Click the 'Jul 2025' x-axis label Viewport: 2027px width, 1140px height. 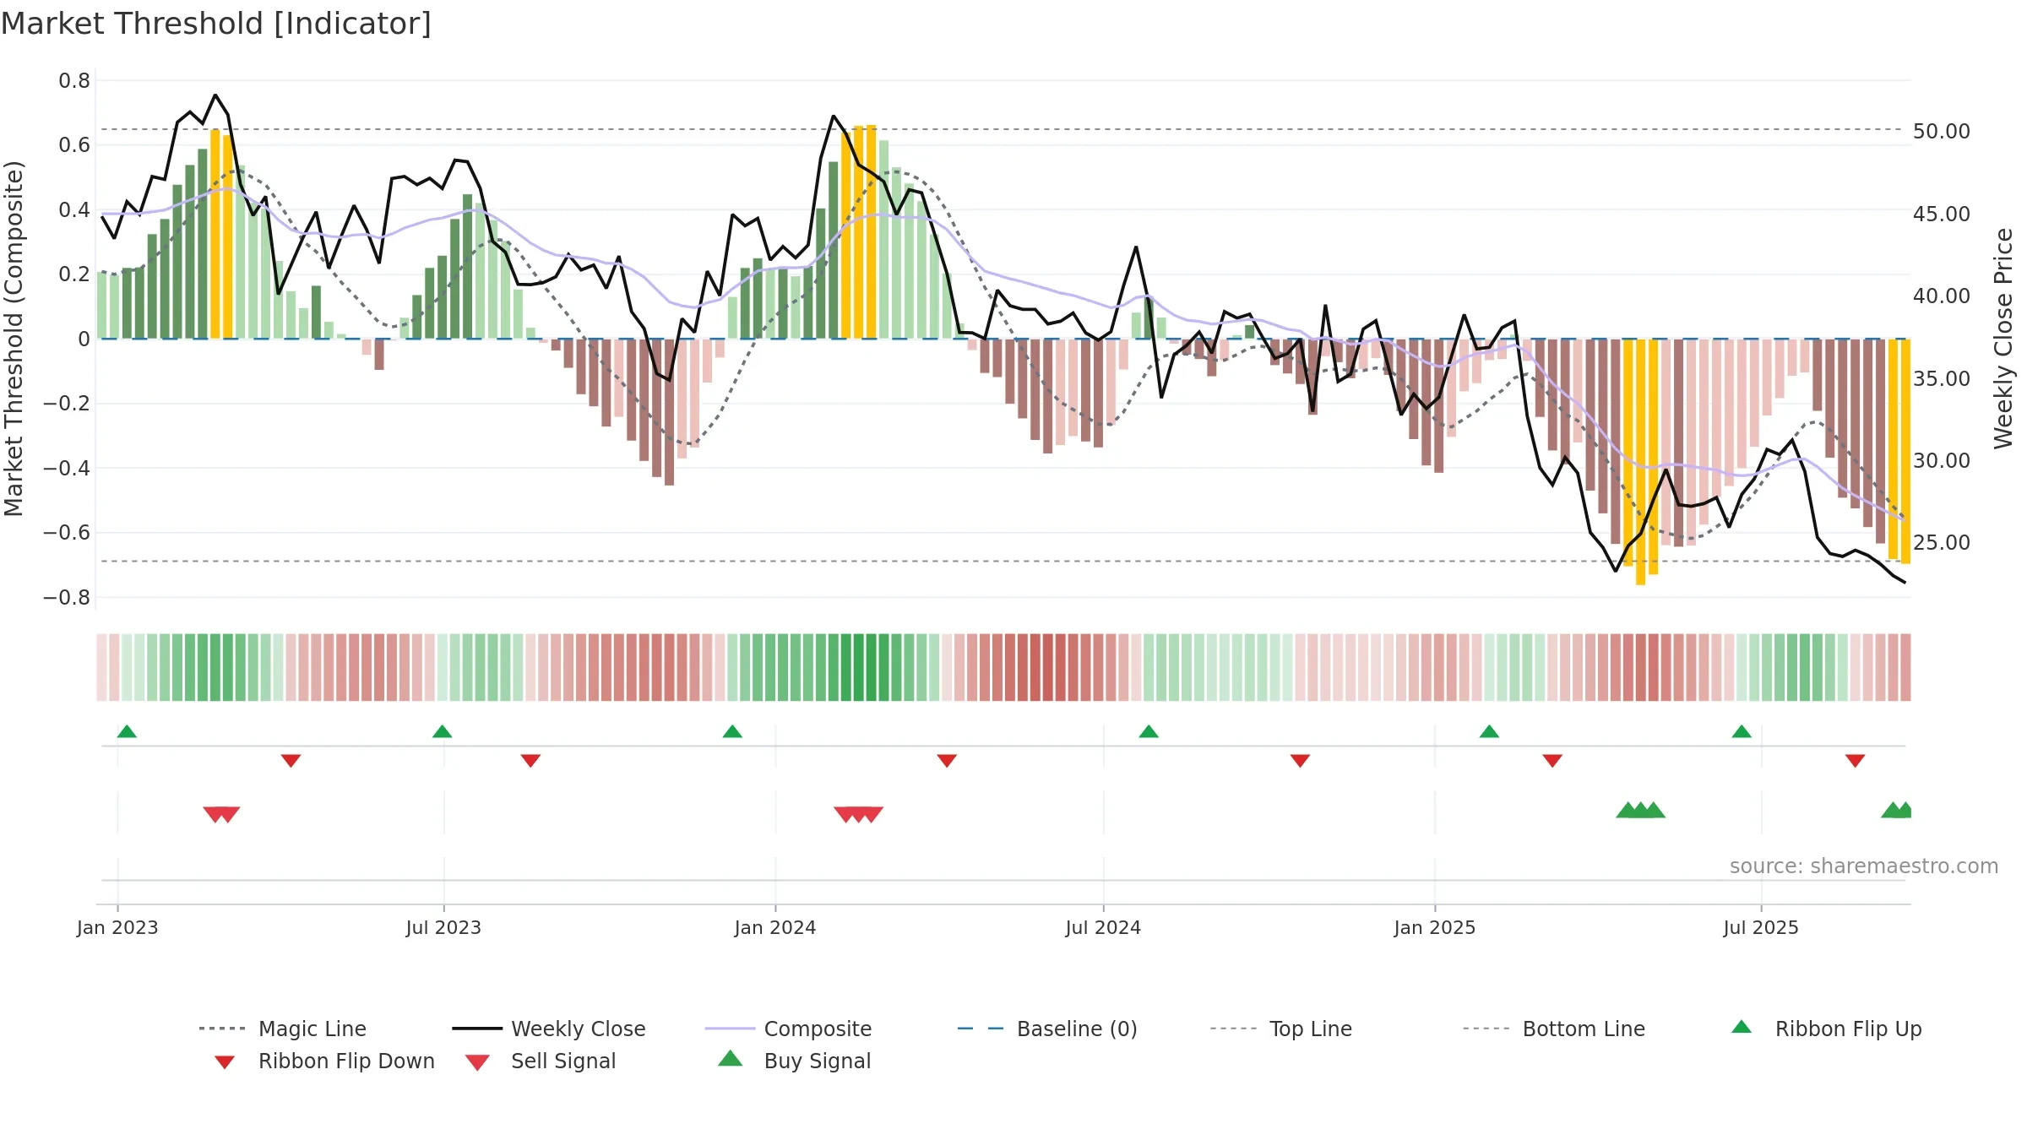(1761, 927)
